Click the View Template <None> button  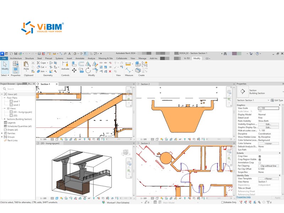pyautogui.click(x=268, y=179)
